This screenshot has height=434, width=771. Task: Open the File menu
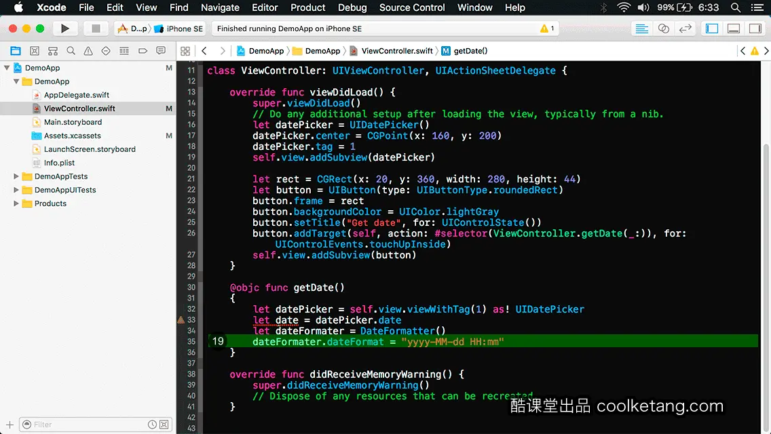pos(86,7)
